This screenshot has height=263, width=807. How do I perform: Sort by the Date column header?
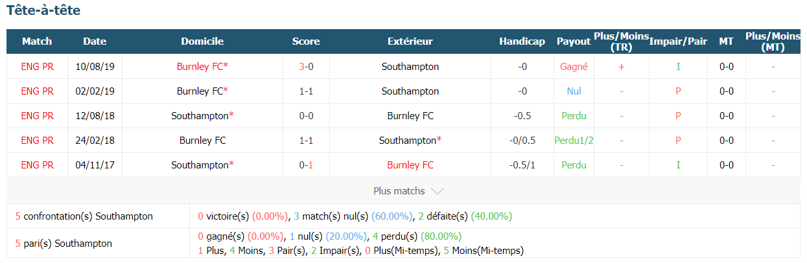click(x=95, y=41)
